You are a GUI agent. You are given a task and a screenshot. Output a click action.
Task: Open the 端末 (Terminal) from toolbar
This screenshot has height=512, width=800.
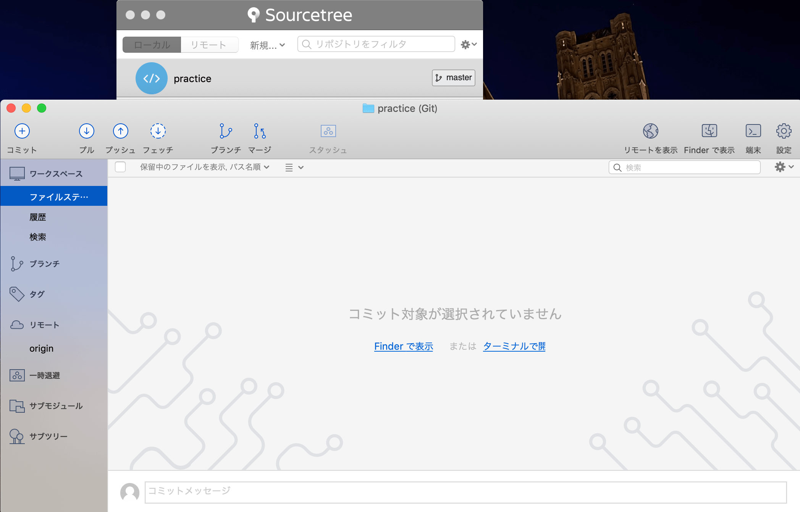[753, 131]
